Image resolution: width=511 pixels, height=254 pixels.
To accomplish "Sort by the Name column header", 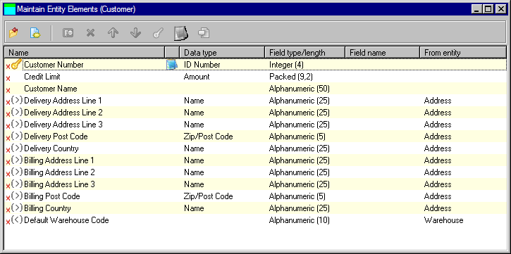I will click(x=85, y=53).
